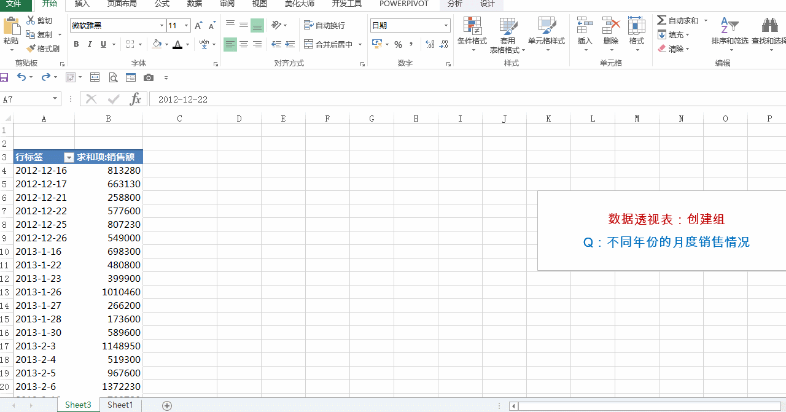Switch to the Insert (插入) tab

pos(82,4)
